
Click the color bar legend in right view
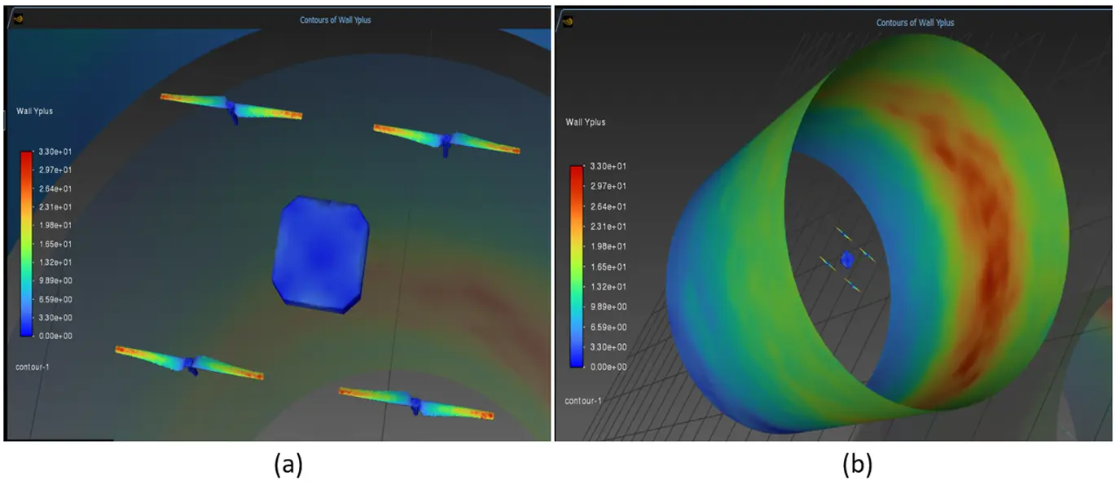click(577, 267)
